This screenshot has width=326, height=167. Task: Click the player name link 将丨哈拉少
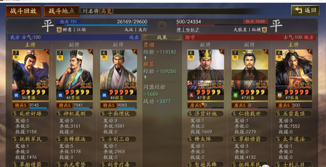click(x=188, y=30)
